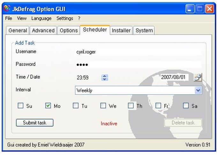The image size is (217, 155).
Task: Check the Th (Thursday) checkbox
Action: tap(131, 105)
